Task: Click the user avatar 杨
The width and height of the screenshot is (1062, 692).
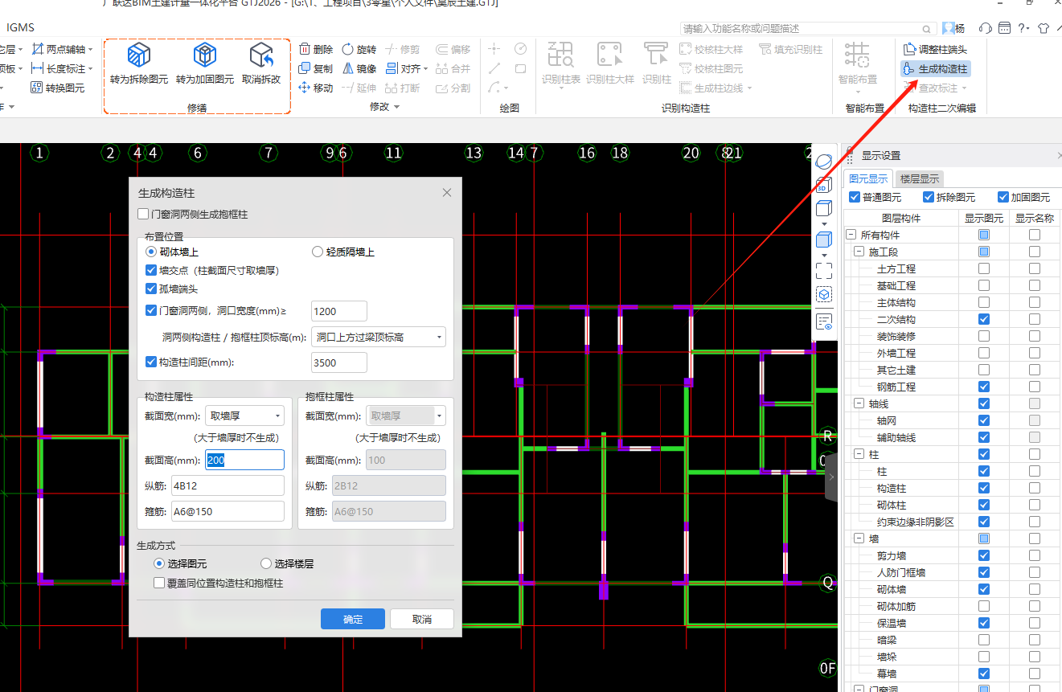Action: pos(953,27)
